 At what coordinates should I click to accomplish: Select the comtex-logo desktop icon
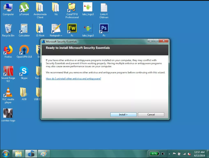tap(8, 115)
